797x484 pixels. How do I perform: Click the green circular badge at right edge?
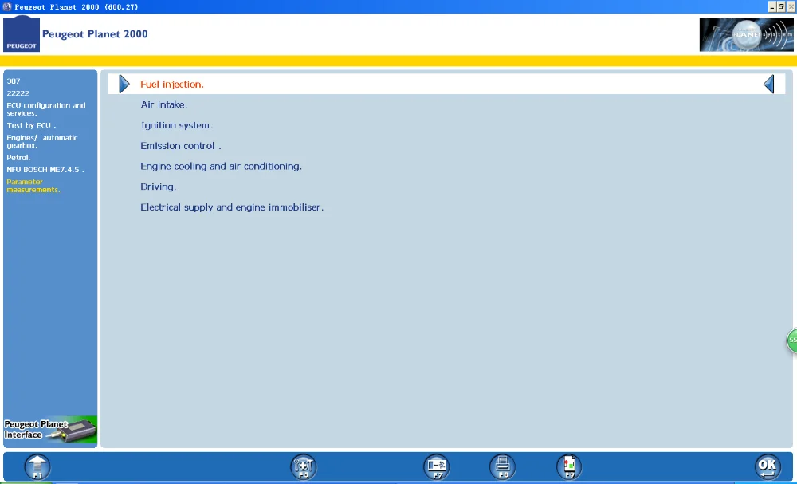point(792,340)
